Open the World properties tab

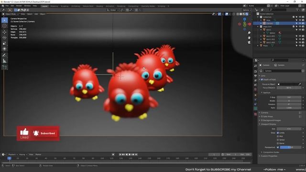255,89
